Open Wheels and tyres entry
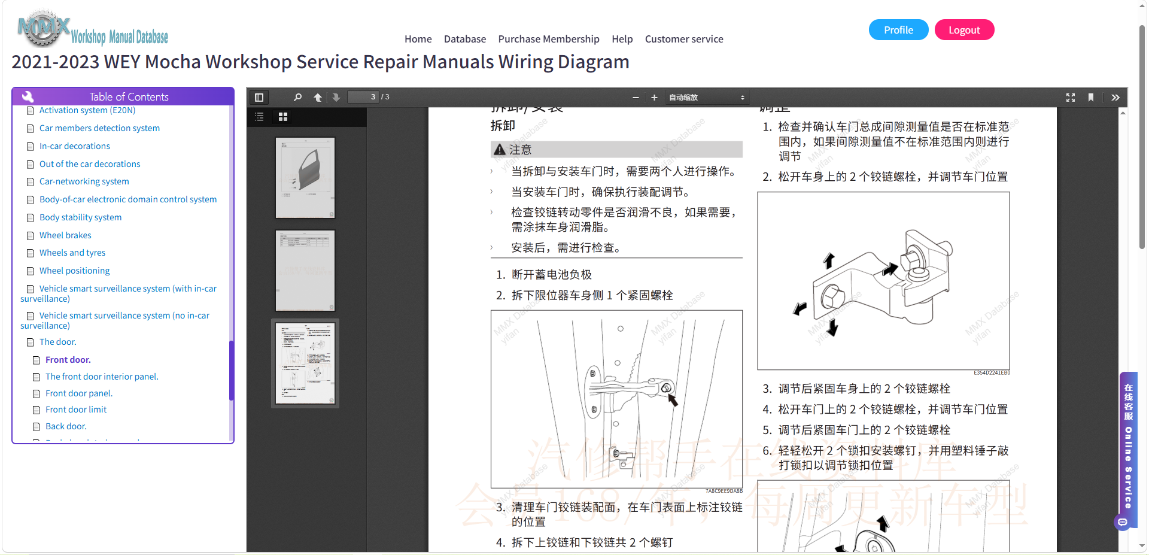 coord(72,253)
